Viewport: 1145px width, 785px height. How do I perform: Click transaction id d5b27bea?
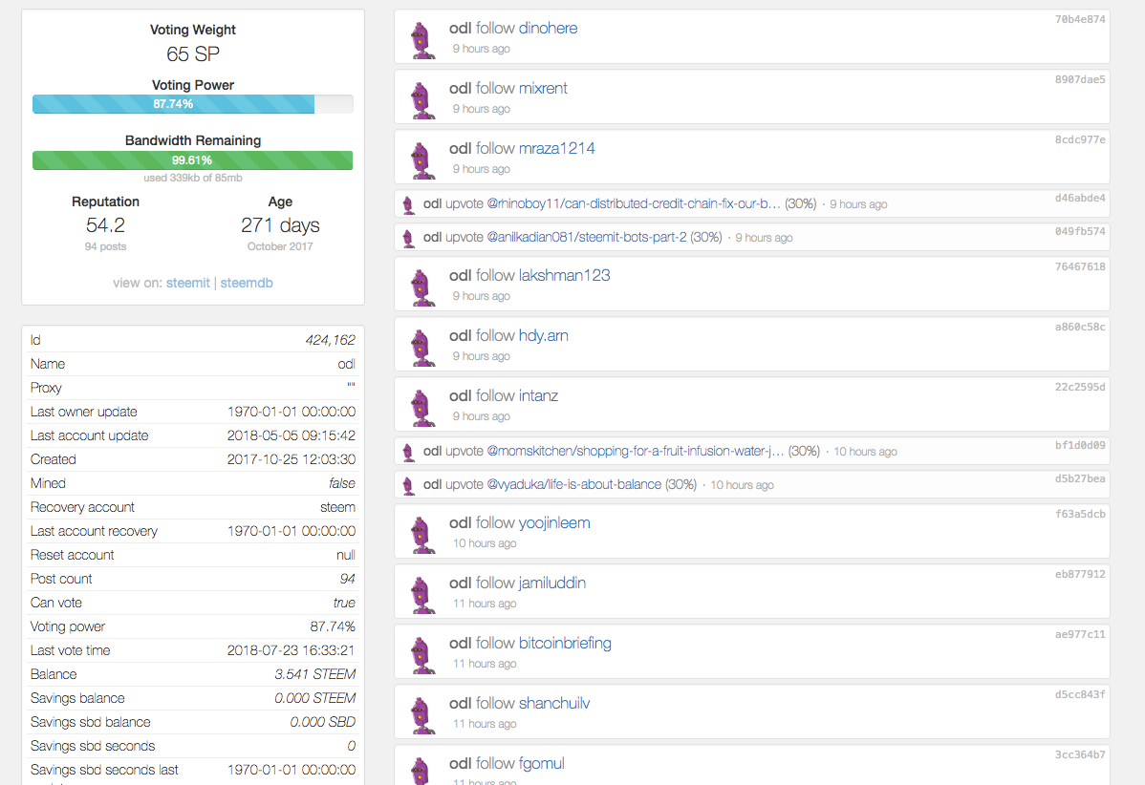click(1079, 478)
